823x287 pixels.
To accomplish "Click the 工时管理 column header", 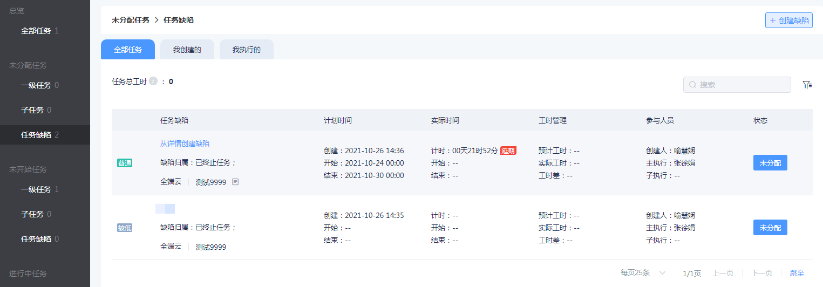I will pos(553,120).
